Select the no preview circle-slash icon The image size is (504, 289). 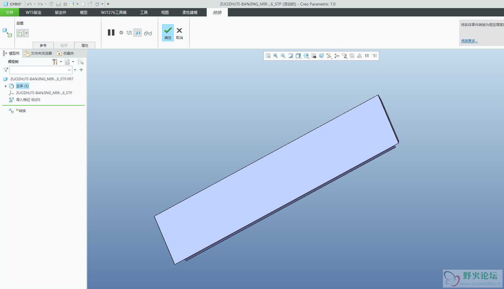point(121,33)
